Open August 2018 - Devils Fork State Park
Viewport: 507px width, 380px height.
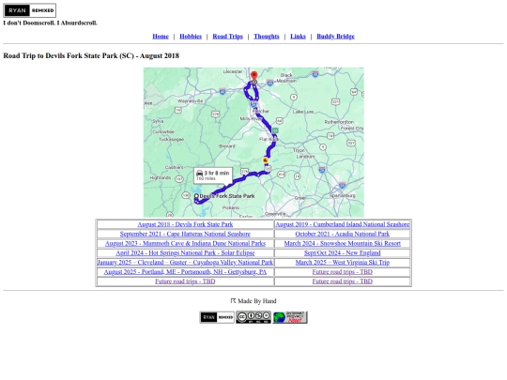coord(185,224)
